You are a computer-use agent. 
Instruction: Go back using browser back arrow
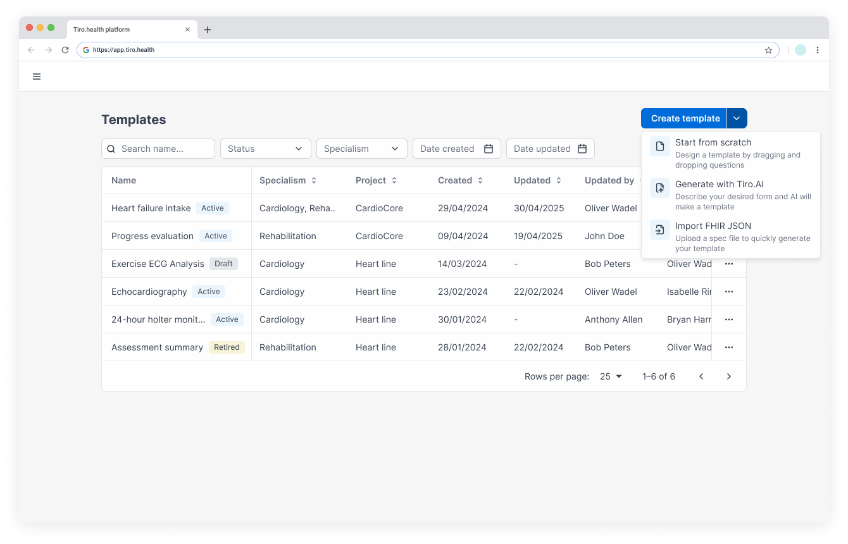tap(31, 50)
